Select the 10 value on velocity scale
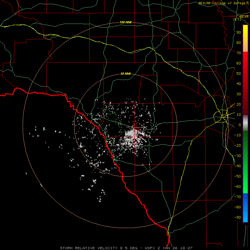 click(239, 115)
